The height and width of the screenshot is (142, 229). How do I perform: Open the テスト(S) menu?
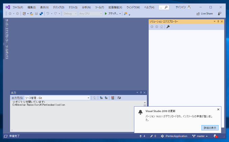point(73,7)
